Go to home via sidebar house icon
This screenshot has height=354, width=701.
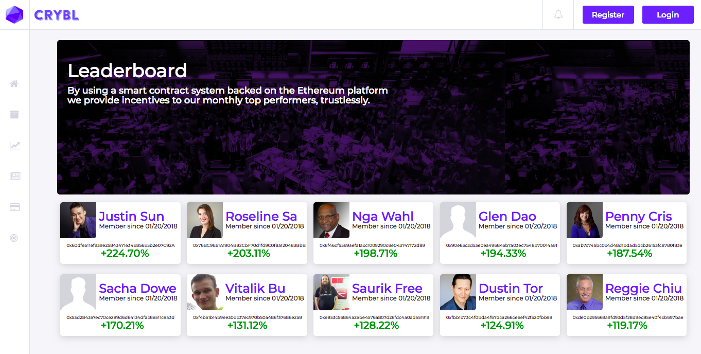(x=14, y=84)
